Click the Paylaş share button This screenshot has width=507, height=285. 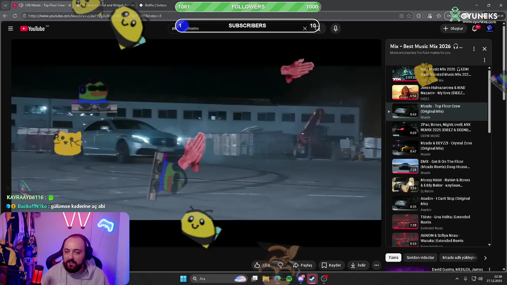tap(302, 265)
